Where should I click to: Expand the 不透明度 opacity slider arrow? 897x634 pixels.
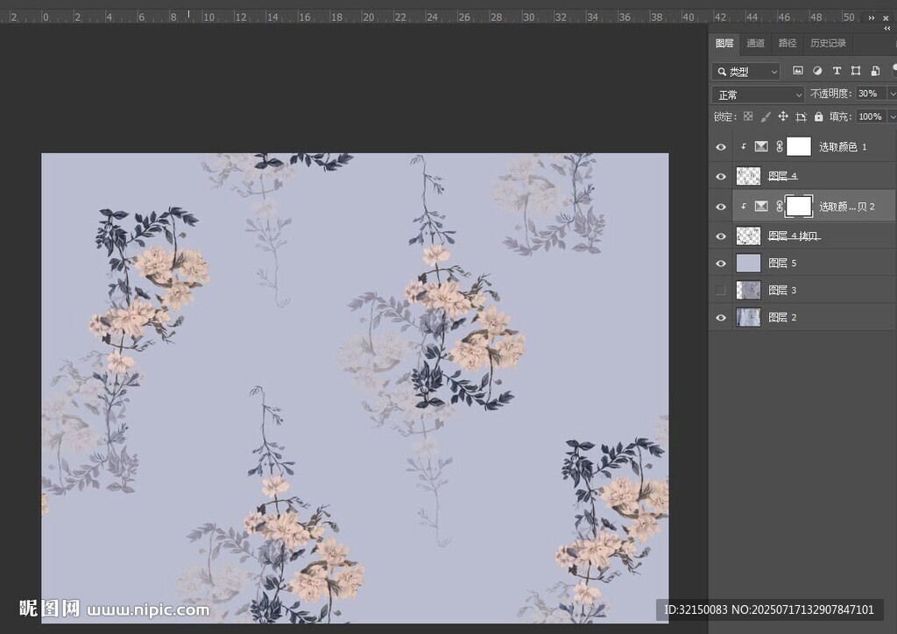(x=892, y=94)
